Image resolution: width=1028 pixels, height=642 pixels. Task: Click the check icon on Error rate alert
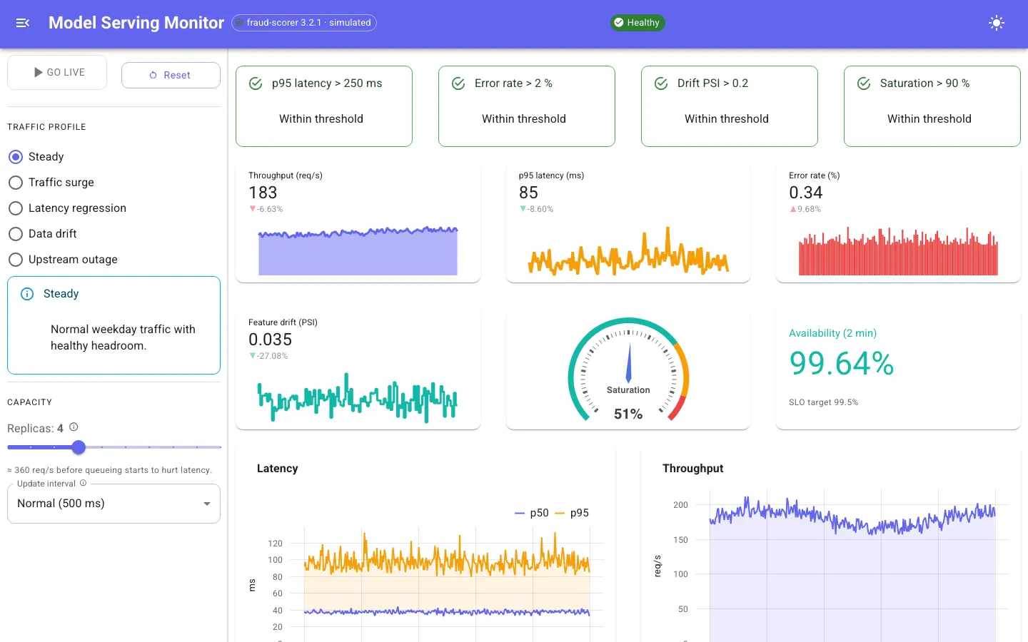(458, 83)
